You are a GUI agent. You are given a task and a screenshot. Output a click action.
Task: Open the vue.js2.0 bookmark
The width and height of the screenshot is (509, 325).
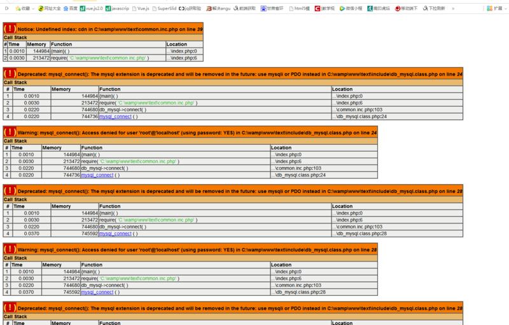pyautogui.click(x=92, y=8)
